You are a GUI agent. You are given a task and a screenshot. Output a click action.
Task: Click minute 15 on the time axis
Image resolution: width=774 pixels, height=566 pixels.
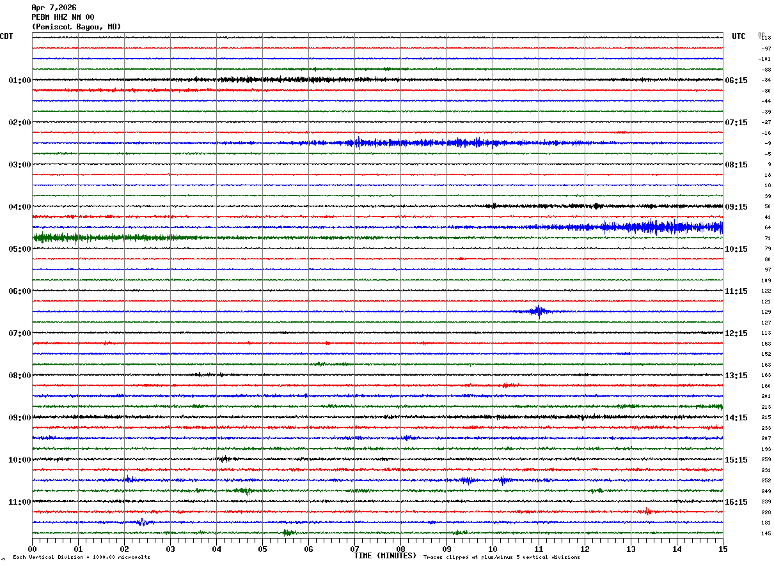(722, 549)
